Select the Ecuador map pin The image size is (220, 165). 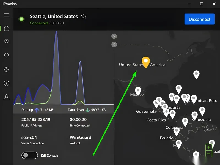pyautogui.click(x=177, y=132)
